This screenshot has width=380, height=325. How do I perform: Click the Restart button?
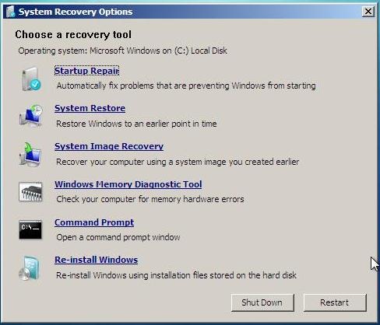coord(335,302)
